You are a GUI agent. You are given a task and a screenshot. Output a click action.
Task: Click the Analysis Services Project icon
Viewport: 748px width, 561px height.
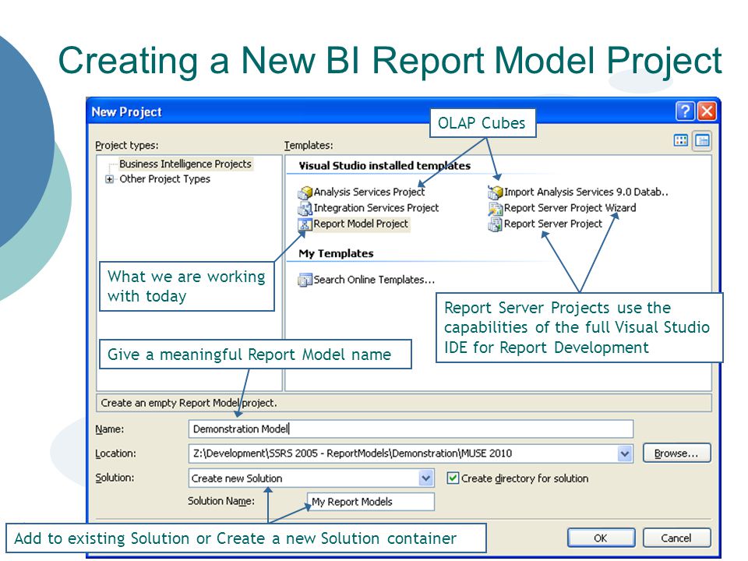pos(305,192)
